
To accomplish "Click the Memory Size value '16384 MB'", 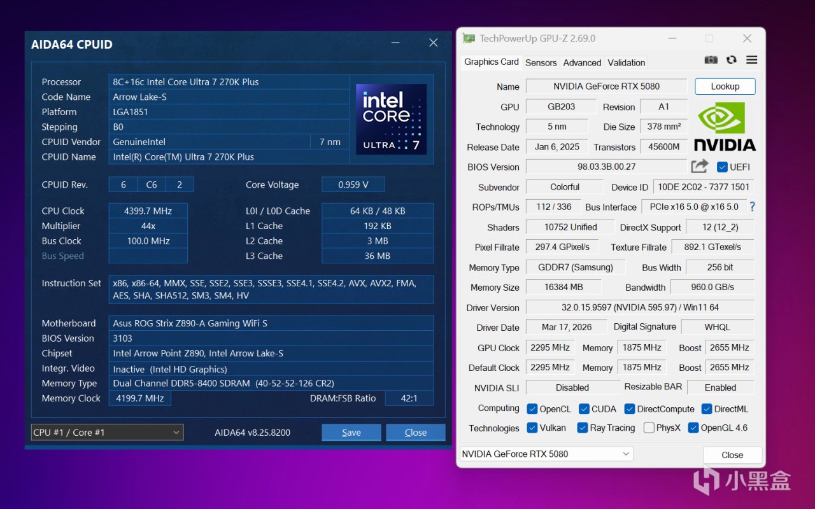I will [563, 287].
